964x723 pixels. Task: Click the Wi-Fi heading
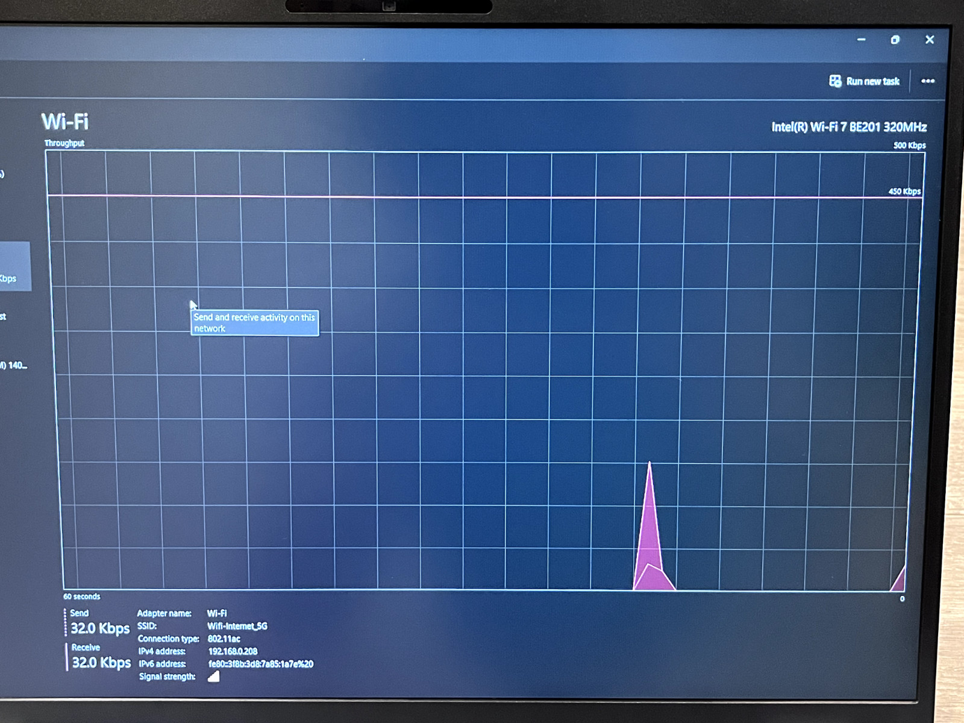tap(65, 122)
